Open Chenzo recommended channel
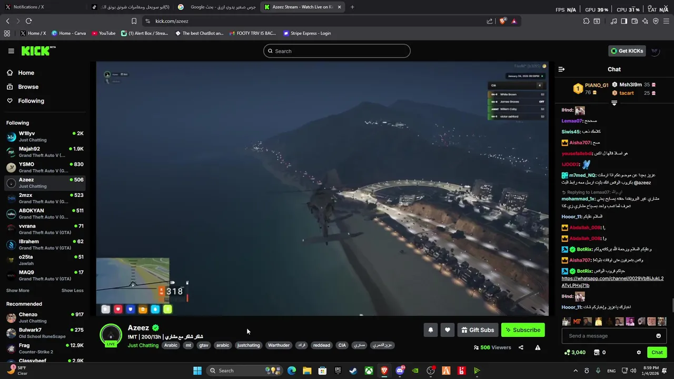This screenshot has height=379, width=674. (x=45, y=318)
